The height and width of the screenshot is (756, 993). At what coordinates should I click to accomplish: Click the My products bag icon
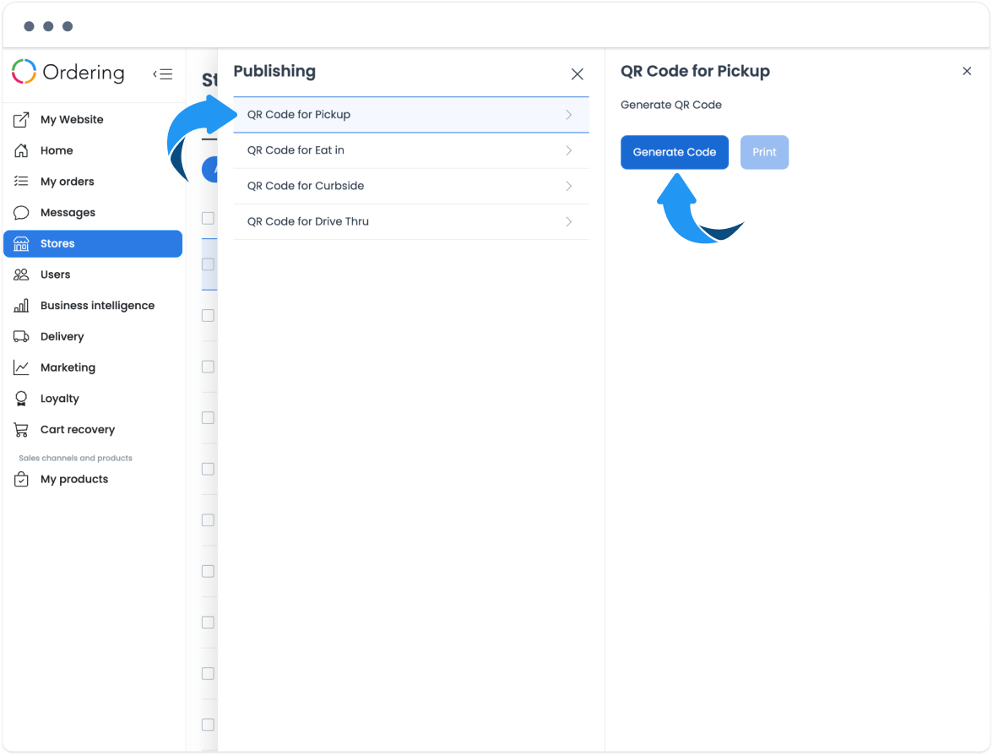[21, 479]
